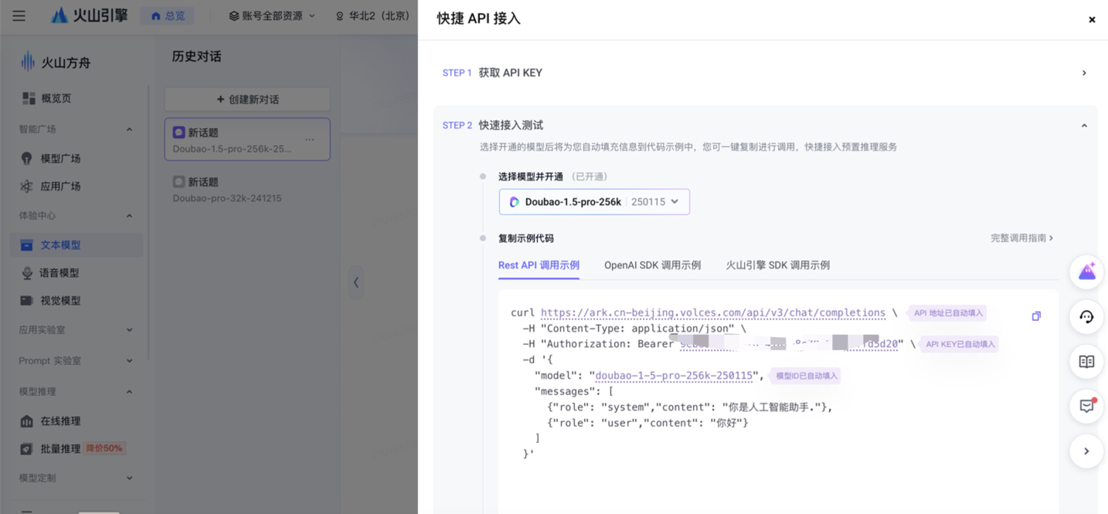
Task: Click the 历史对话 heading
Action: [x=196, y=56]
